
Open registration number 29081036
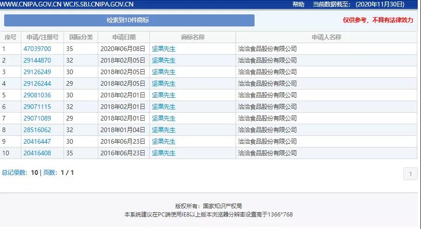tap(37, 95)
